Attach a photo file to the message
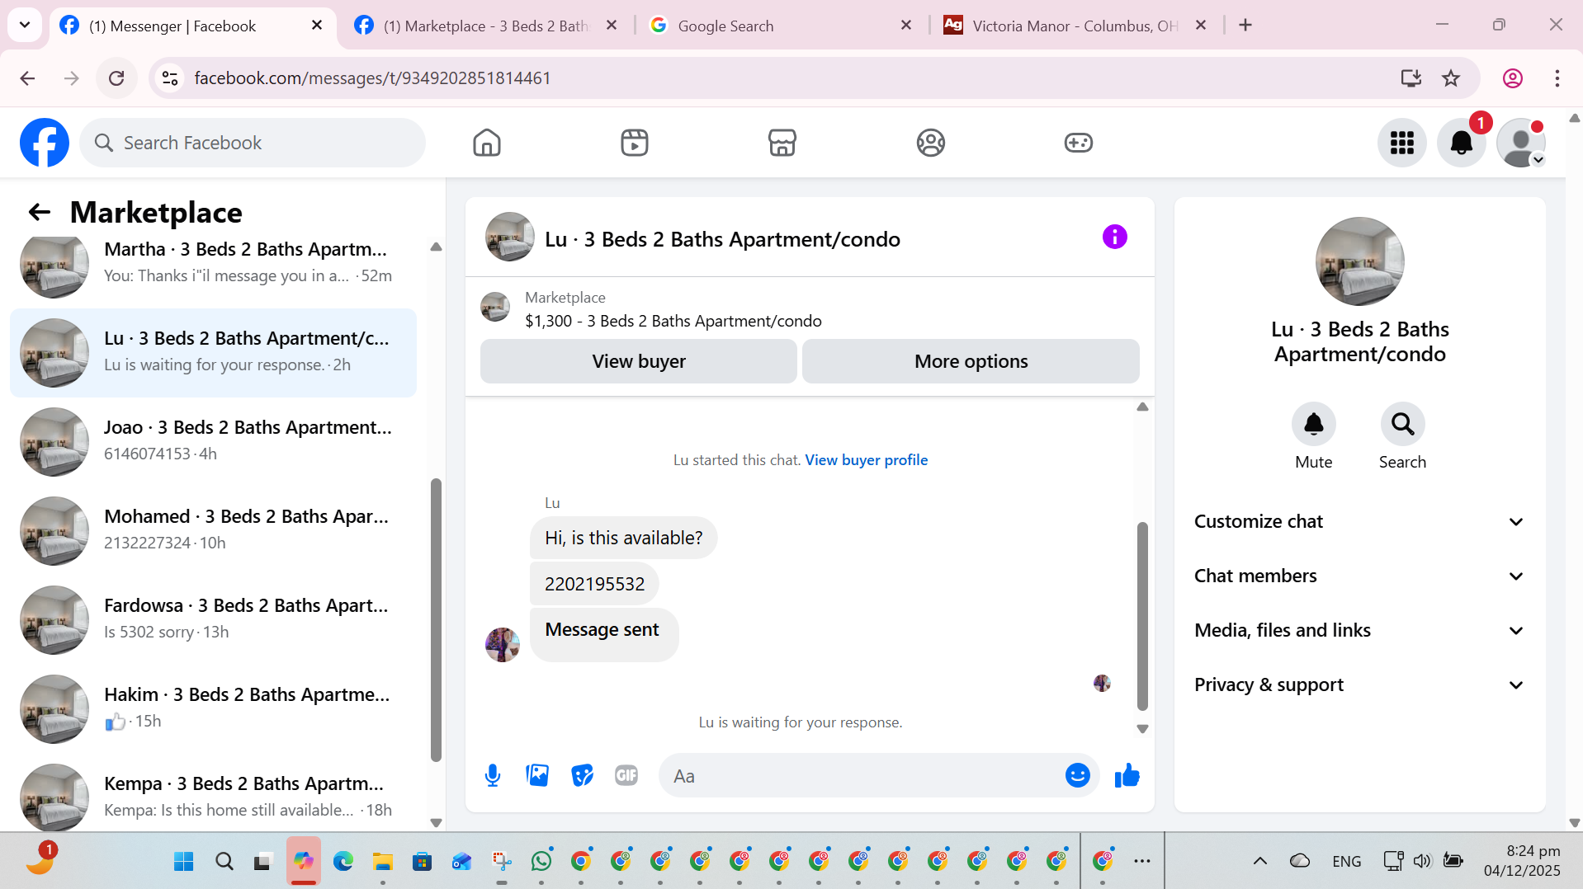The width and height of the screenshot is (1583, 889). pos(537,776)
